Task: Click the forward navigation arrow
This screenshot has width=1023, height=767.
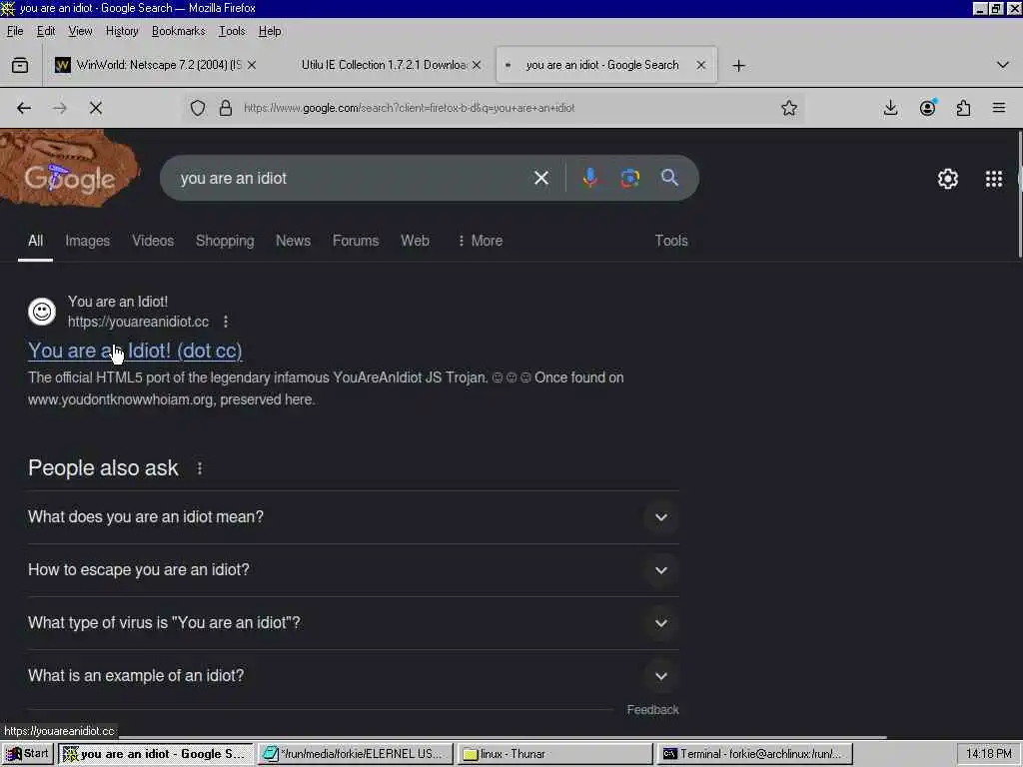Action: [60, 108]
